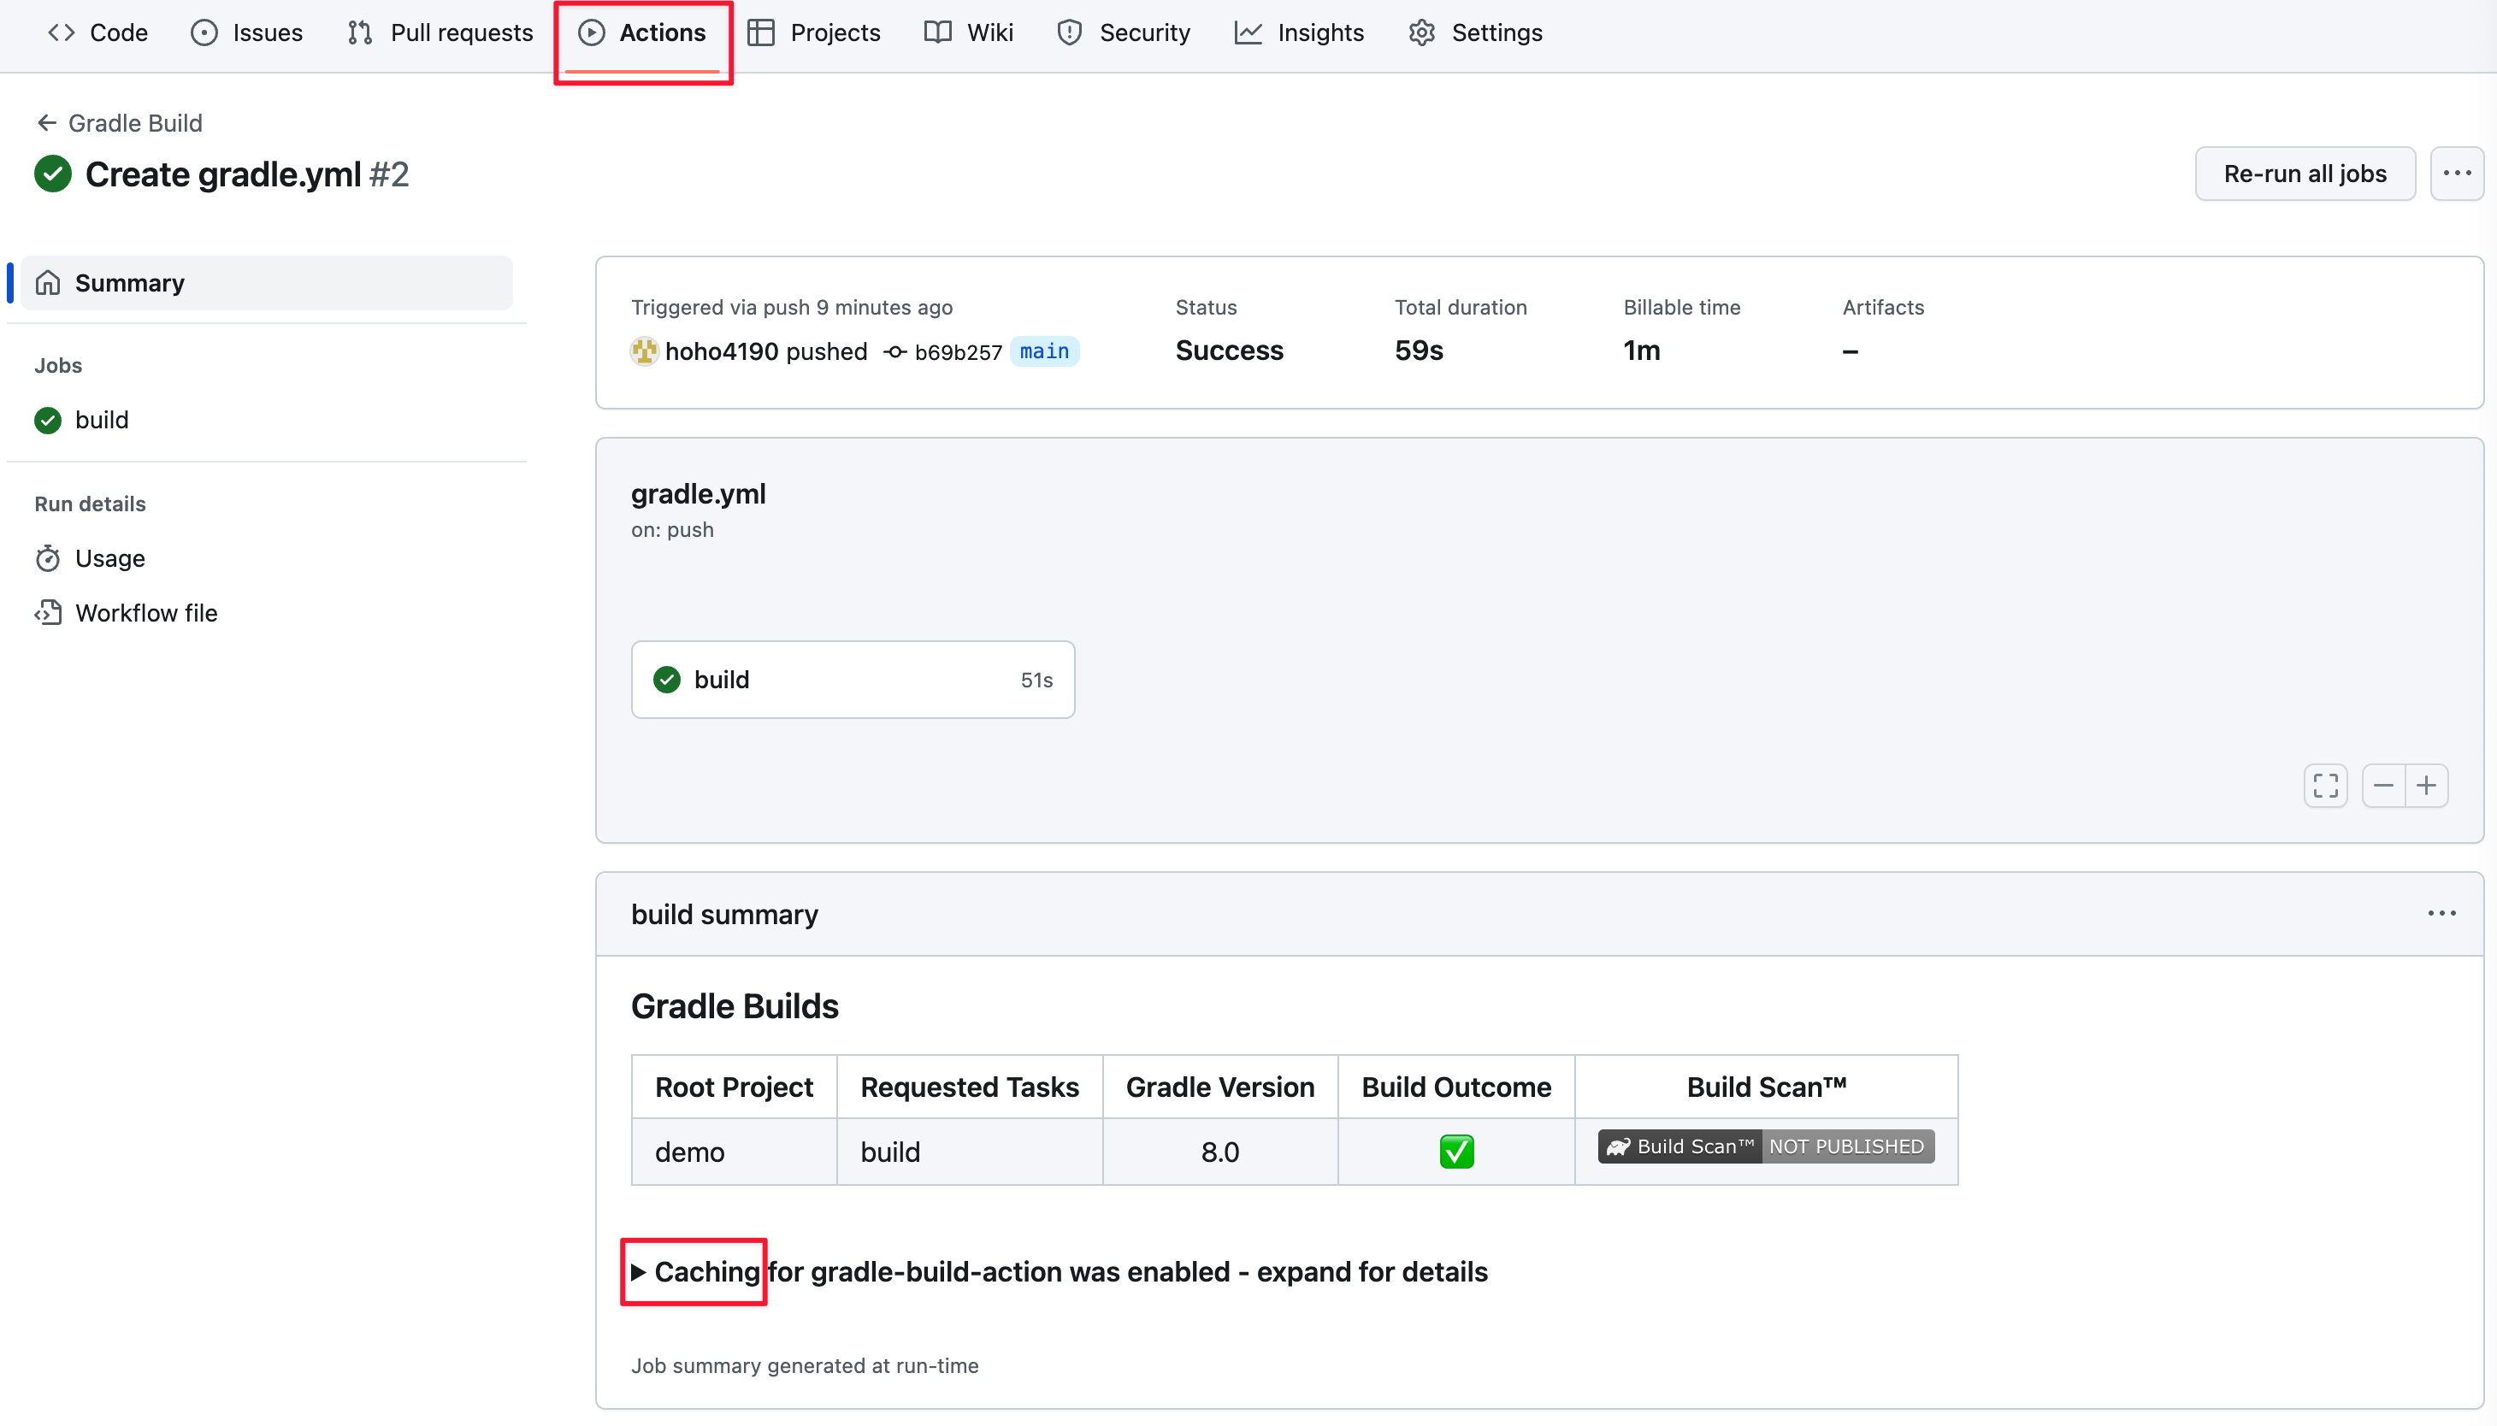Open commit b69b257
Screen dimensions: 2497x1426
point(958,351)
